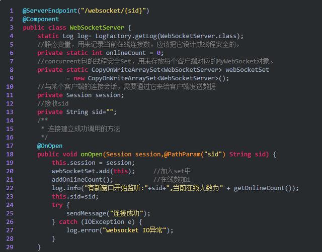Click the @OnOpen annotation
Screen dimensions: 322x252
(x=50, y=146)
